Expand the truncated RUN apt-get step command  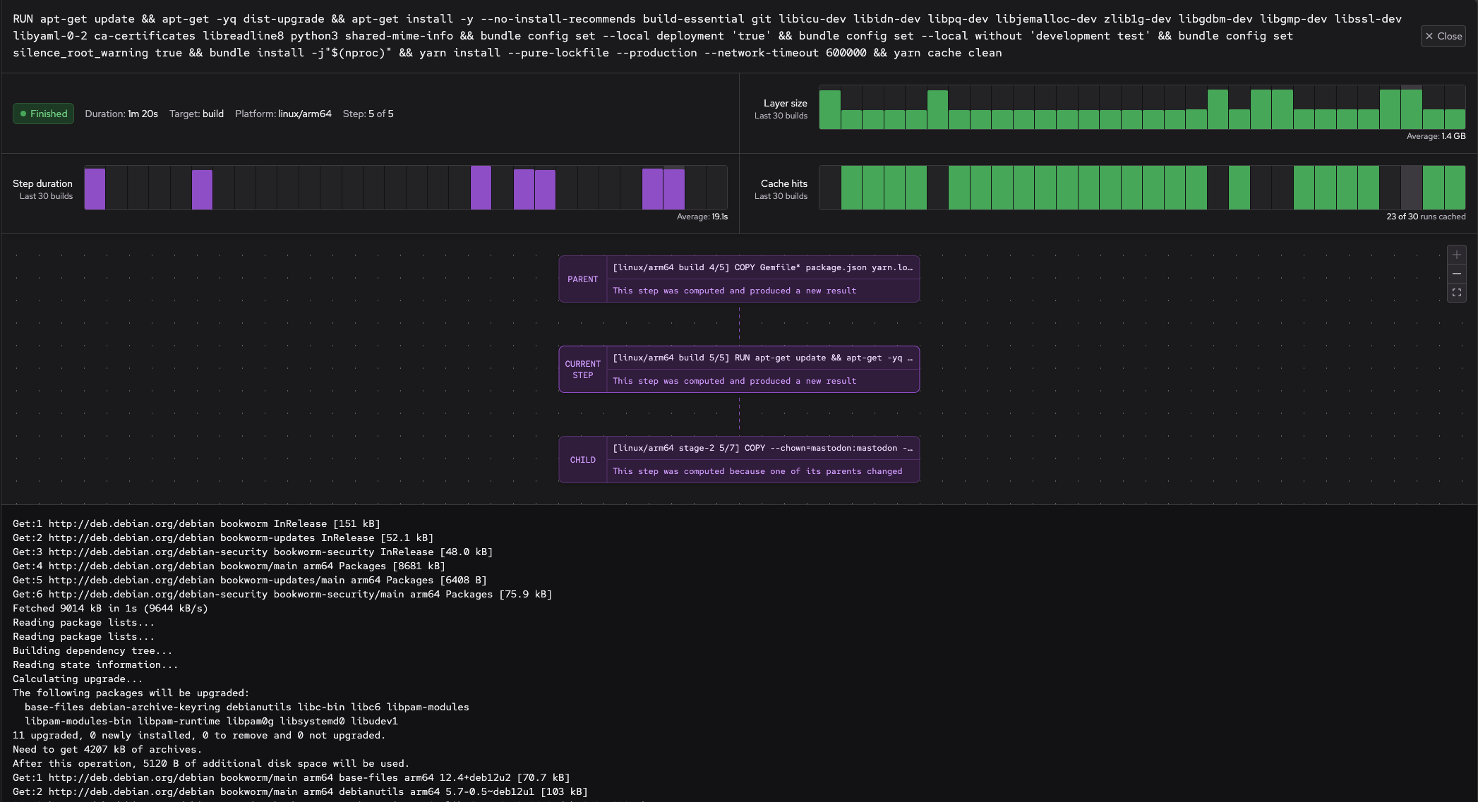click(x=911, y=358)
